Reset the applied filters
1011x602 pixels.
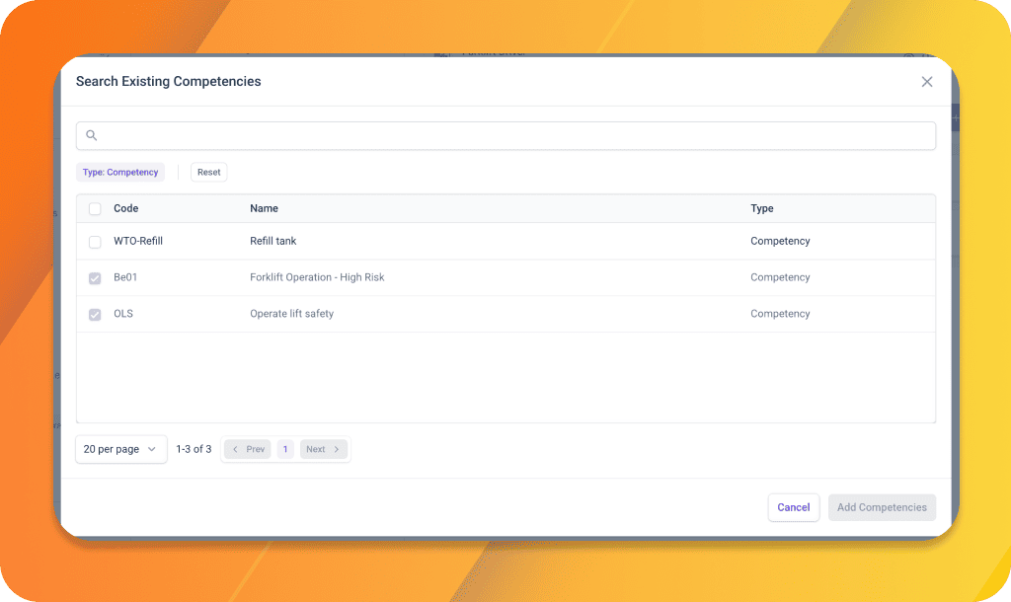click(209, 172)
